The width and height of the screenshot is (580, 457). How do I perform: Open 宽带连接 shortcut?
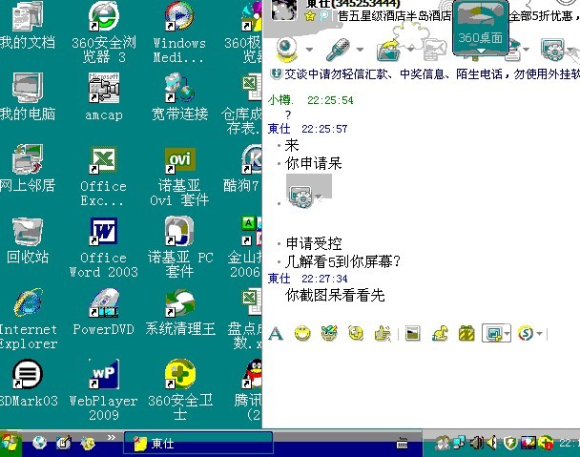(x=179, y=97)
